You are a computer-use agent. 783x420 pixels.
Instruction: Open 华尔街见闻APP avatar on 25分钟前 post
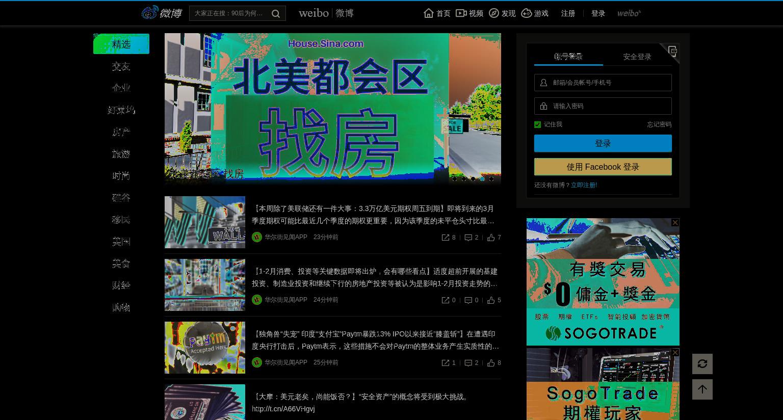tap(257, 362)
